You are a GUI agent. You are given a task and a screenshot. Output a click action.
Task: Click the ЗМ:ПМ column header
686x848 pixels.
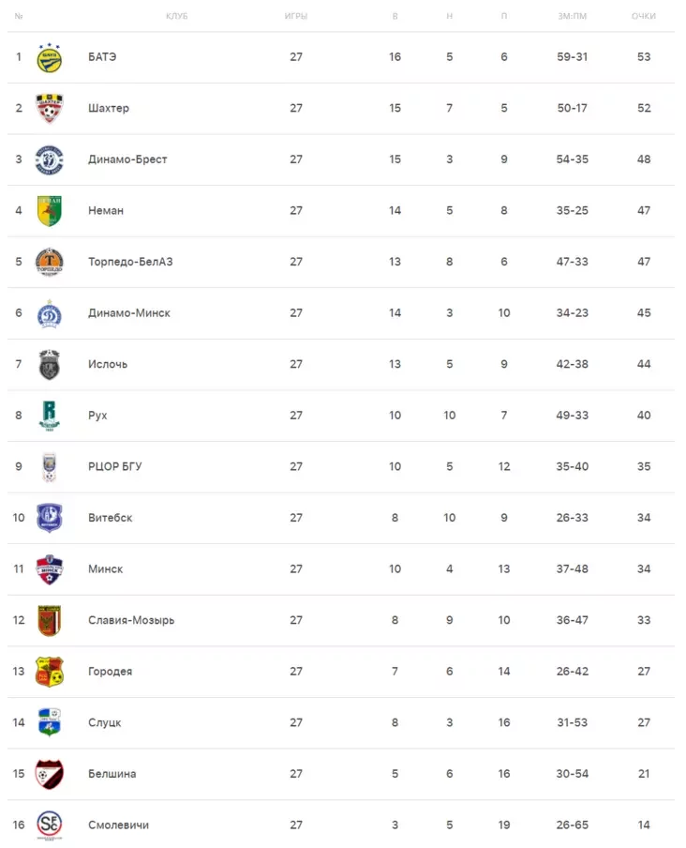click(572, 17)
